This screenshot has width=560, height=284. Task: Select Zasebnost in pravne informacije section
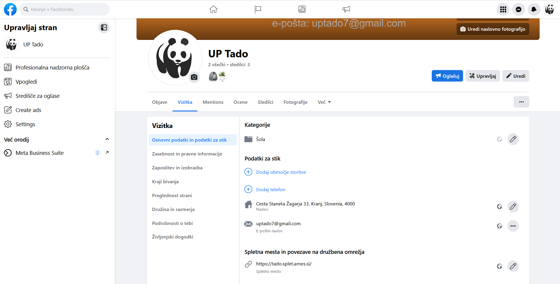(x=187, y=154)
